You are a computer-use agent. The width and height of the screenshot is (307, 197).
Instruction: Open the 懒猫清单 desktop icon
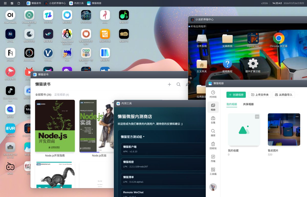(48, 34)
